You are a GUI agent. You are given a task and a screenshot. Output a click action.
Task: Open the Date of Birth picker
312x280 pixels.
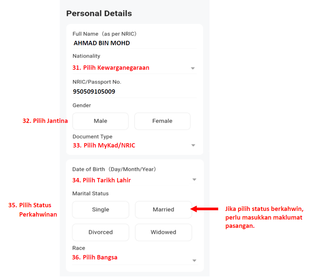(x=133, y=180)
